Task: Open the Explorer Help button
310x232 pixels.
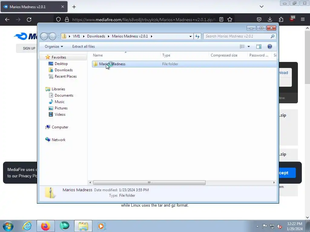Action: pyautogui.click(x=269, y=47)
